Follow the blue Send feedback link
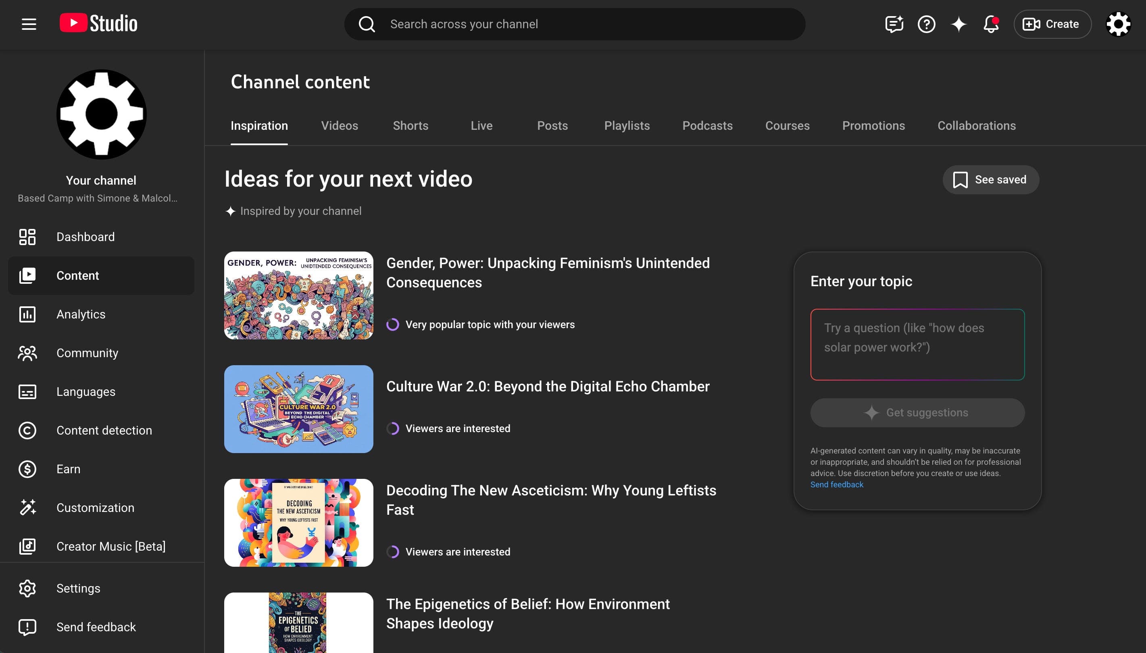Viewport: 1146px width, 653px height. (836, 485)
